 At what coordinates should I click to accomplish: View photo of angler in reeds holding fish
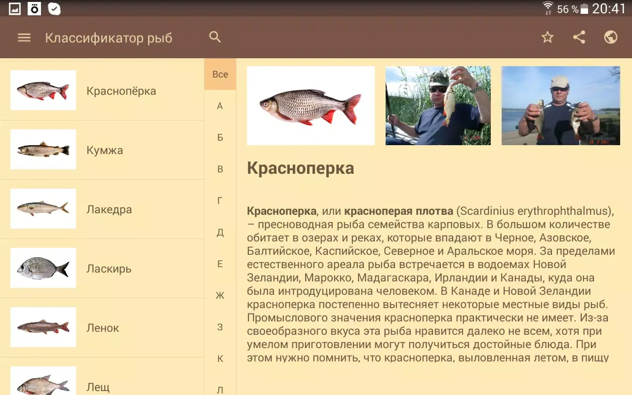pyautogui.click(x=438, y=106)
